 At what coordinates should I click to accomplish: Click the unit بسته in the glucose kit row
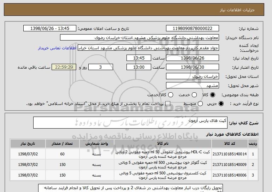[97, 165]
